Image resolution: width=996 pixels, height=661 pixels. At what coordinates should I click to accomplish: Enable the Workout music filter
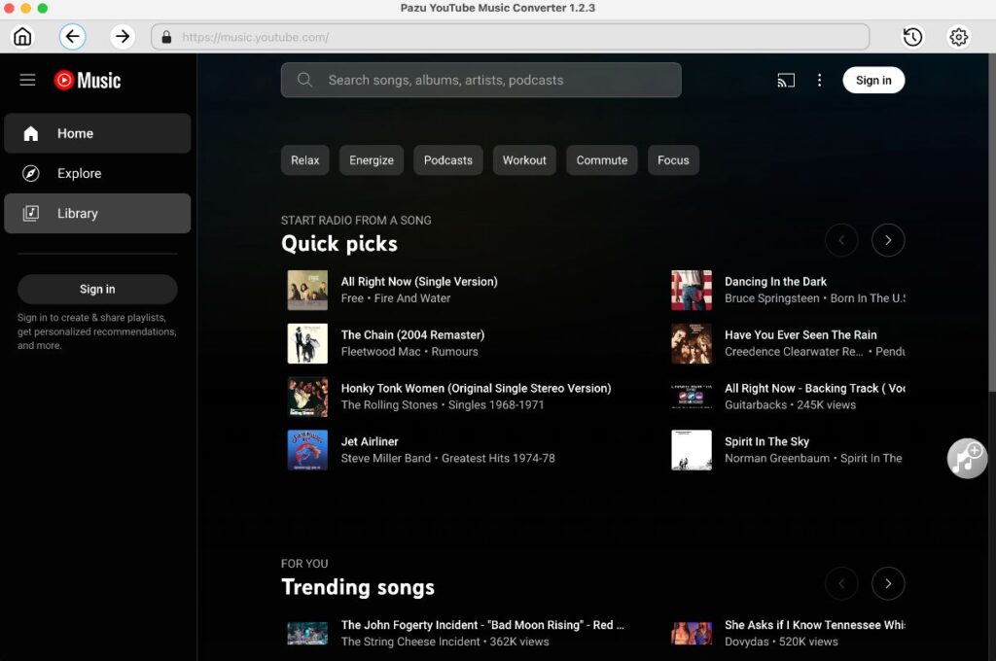(524, 159)
